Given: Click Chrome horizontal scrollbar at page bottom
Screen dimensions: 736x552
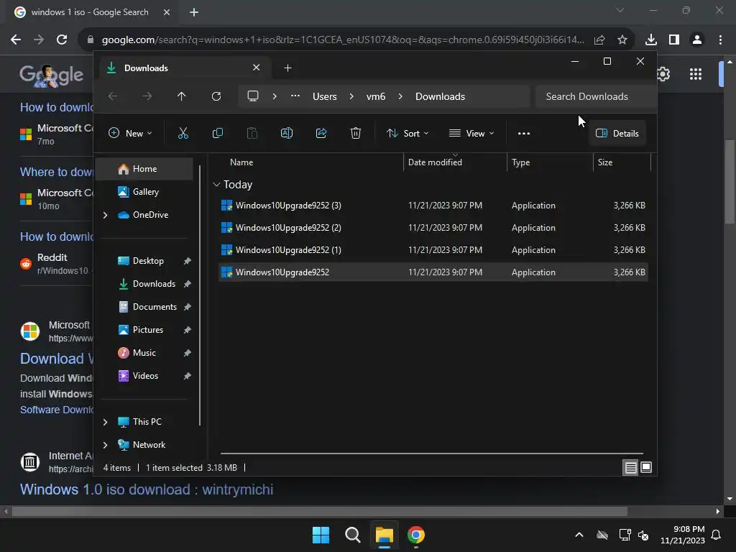Looking at the screenshot, I should click(x=319, y=511).
